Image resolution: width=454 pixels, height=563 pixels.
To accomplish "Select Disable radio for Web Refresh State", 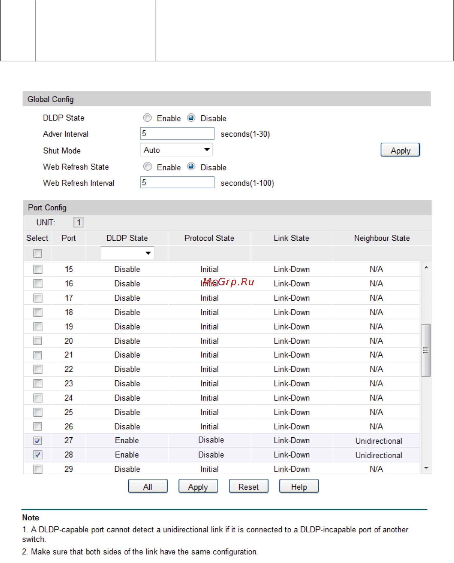I will coord(191,166).
